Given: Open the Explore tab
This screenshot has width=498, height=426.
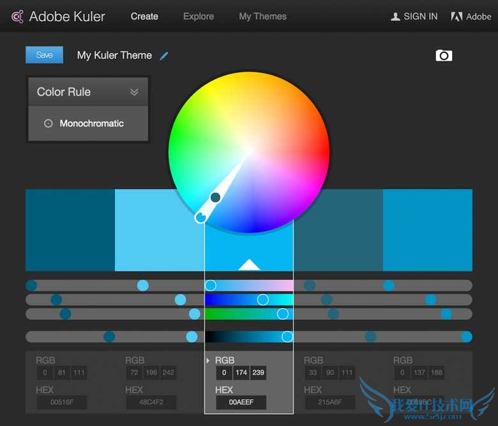Looking at the screenshot, I should 199,17.
